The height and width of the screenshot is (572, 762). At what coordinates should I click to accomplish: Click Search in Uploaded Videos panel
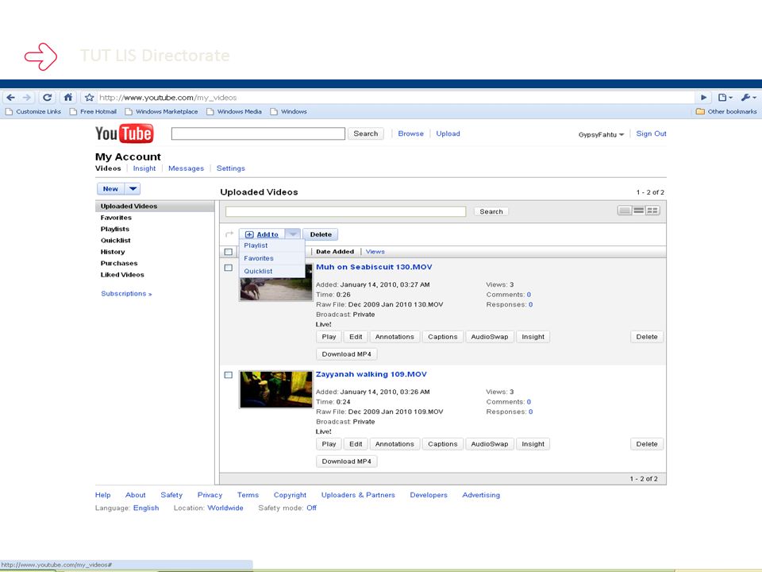pos(491,211)
